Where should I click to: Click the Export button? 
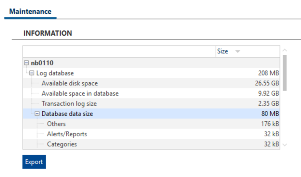(34, 162)
